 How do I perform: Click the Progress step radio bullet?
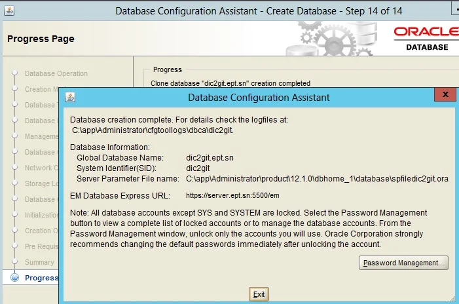14,277
